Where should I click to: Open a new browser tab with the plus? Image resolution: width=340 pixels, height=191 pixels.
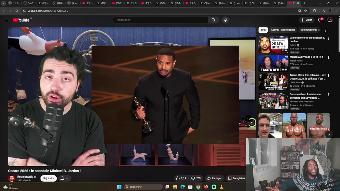[304, 3]
